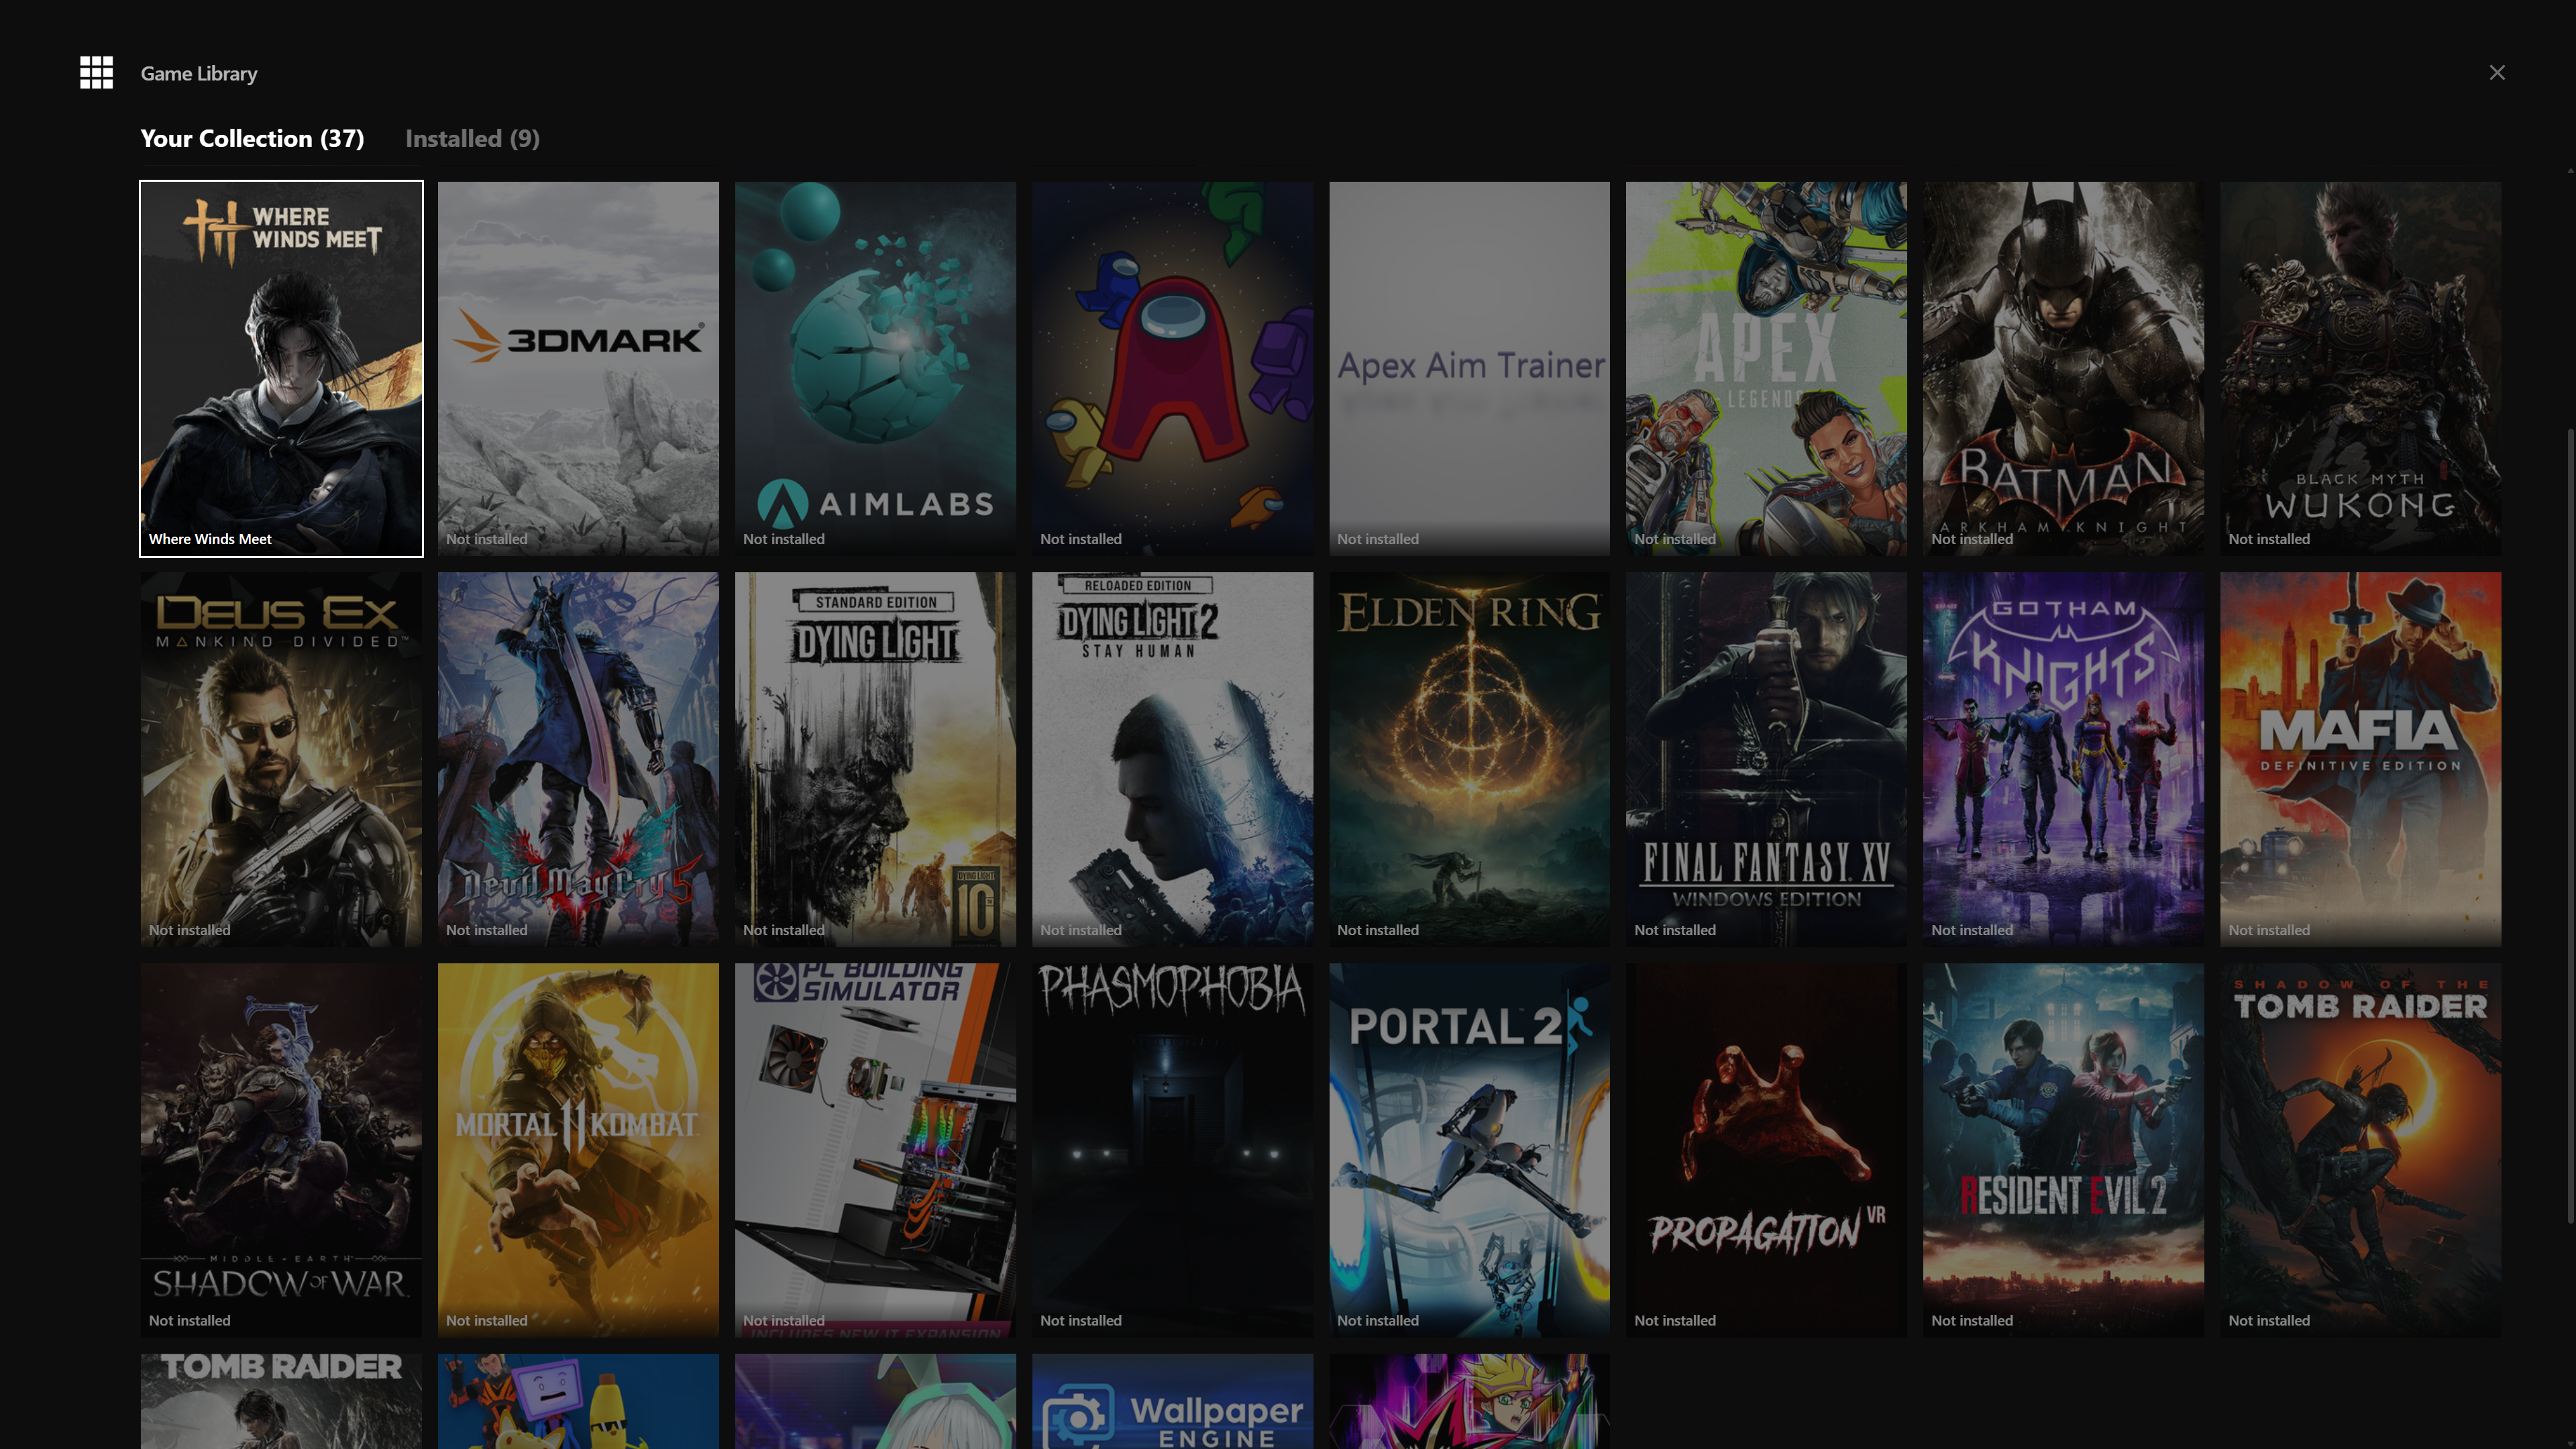Select the Mortal Kombat 11 tile
The width and height of the screenshot is (2576, 1449).
[578, 1150]
